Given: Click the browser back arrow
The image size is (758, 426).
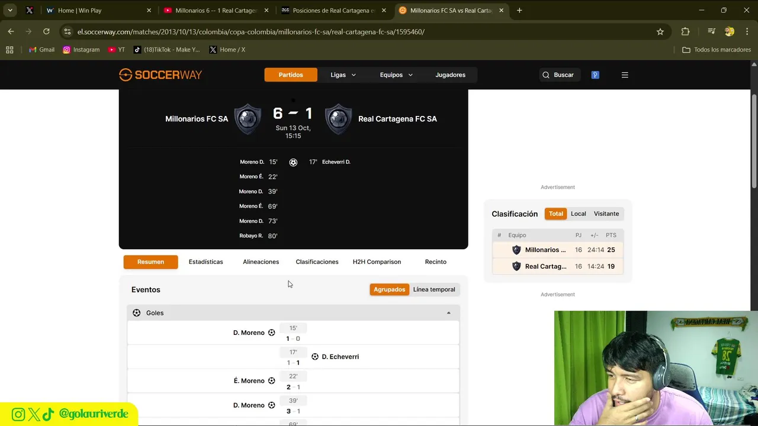Looking at the screenshot, I should (x=11, y=31).
